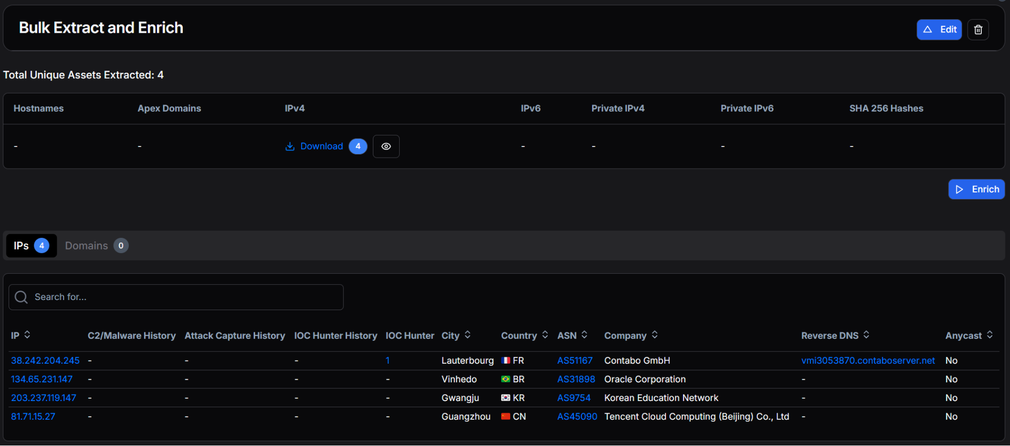Toggle IPv4 list visibility with eye icon

386,146
